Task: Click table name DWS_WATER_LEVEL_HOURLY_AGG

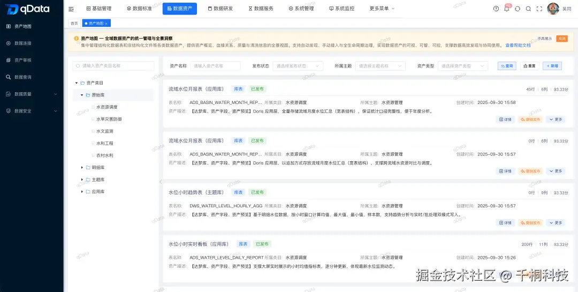Action: (x=226, y=206)
